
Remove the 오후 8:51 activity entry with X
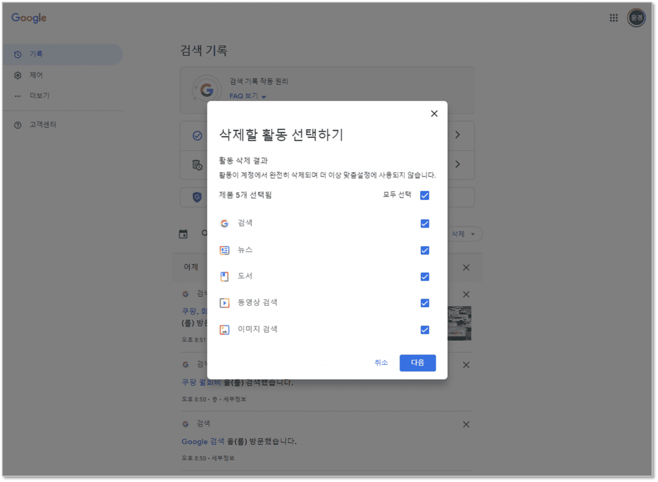tap(466, 294)
